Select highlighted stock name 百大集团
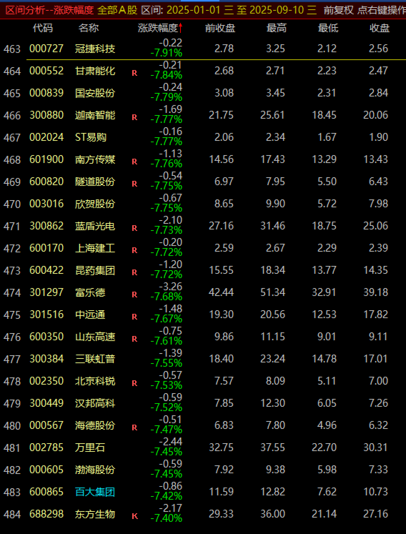The width and height of the screenshot is (406, 534). 95,492
